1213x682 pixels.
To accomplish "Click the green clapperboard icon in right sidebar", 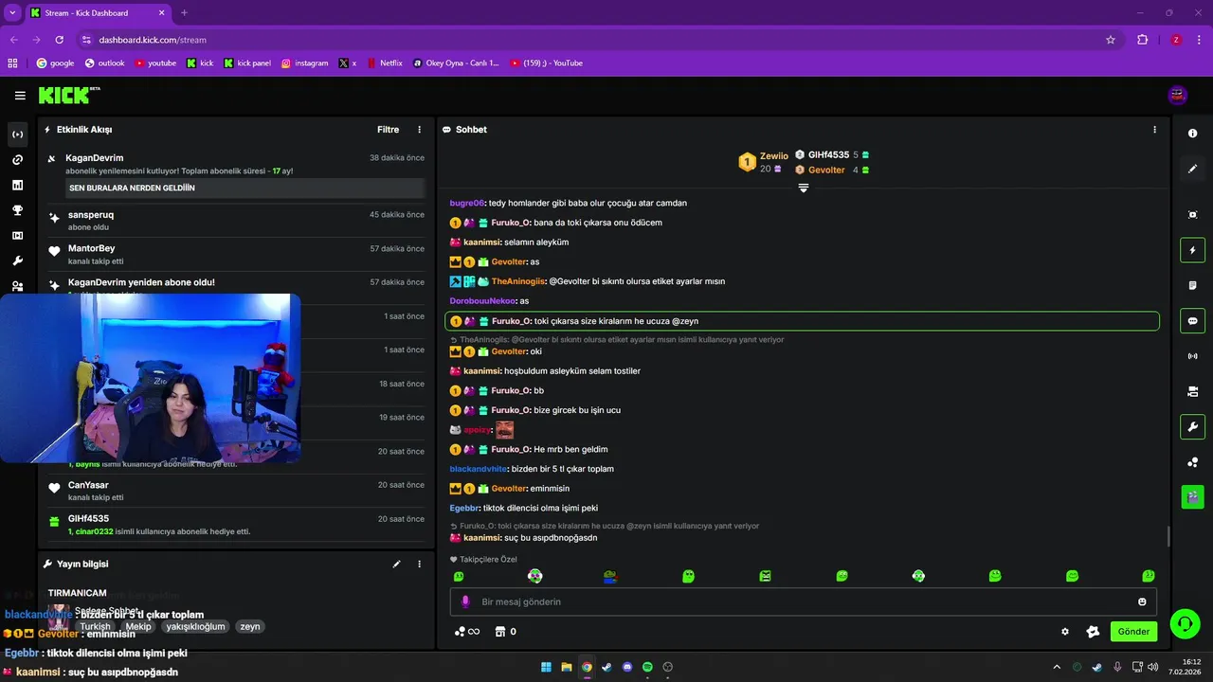I will pyautogui.click(x=1192, y=495).
